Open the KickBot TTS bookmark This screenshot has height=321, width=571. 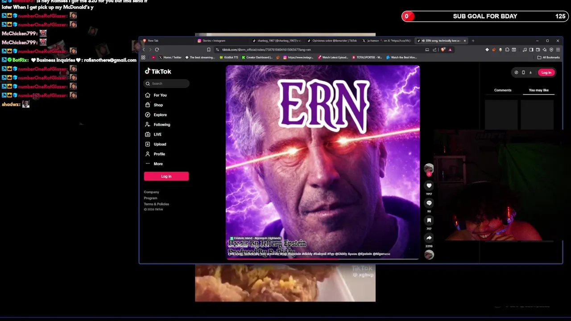229,58
